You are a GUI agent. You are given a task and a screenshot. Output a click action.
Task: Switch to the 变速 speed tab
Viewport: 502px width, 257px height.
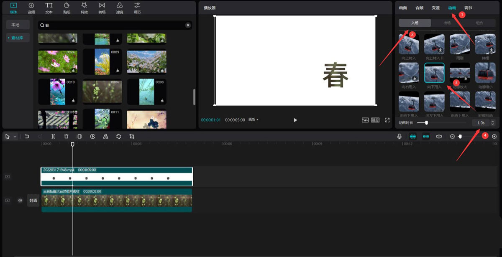[435, 8]
